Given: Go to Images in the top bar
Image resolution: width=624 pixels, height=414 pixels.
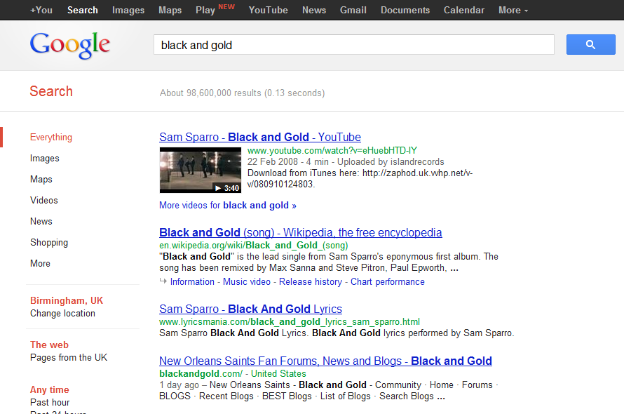Looking at the screenshot, I should point(128,10).
